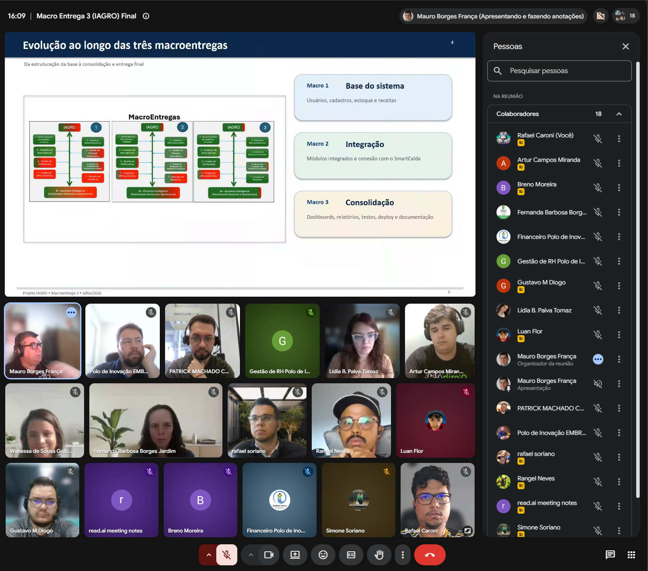Click Mauro Borges França video tile
The width and height of the screenshot is (648, 571).
(x=43, y=341)
